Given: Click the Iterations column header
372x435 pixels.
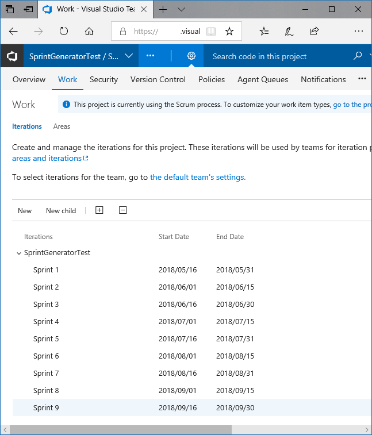Looking at the screenshot, I should coord(39,236).
